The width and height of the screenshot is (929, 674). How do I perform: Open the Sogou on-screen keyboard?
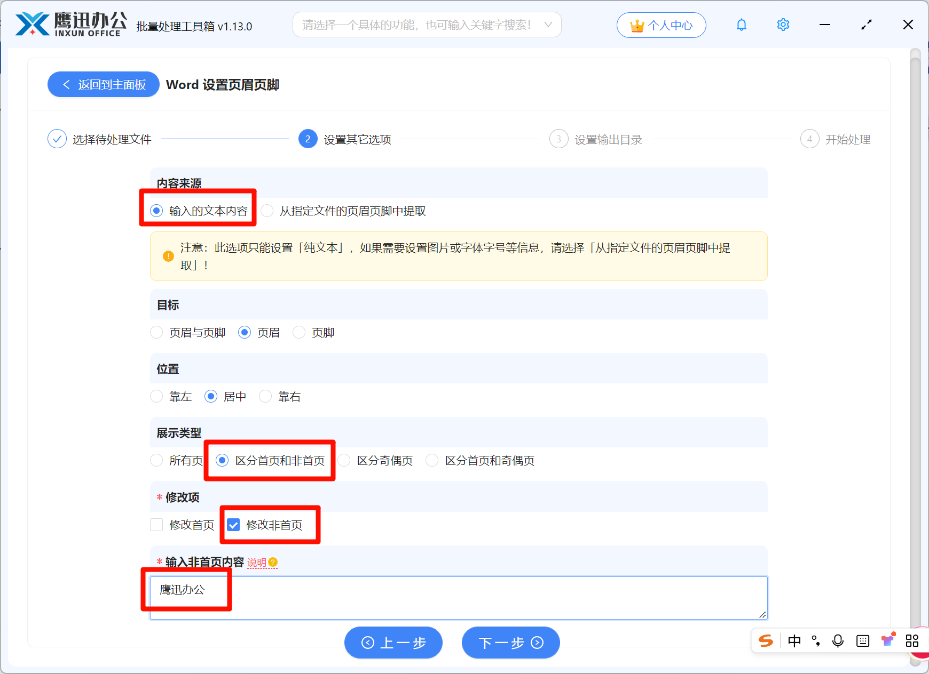point(862,641)
